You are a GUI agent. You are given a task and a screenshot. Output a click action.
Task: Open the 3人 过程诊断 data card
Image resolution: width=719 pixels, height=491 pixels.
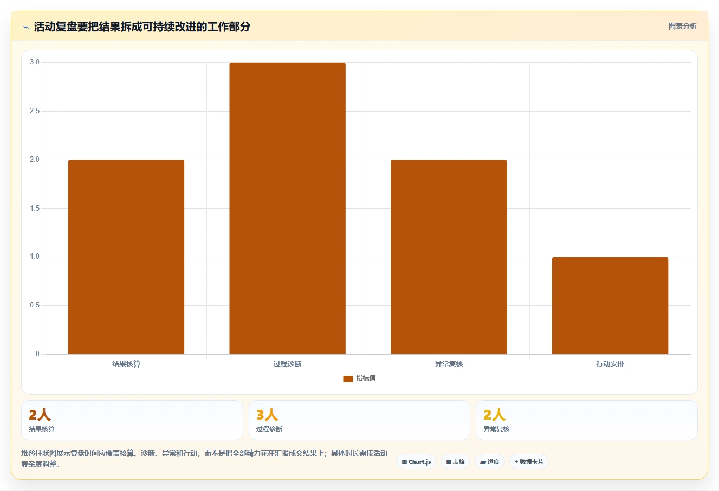[x=359, y=420]
